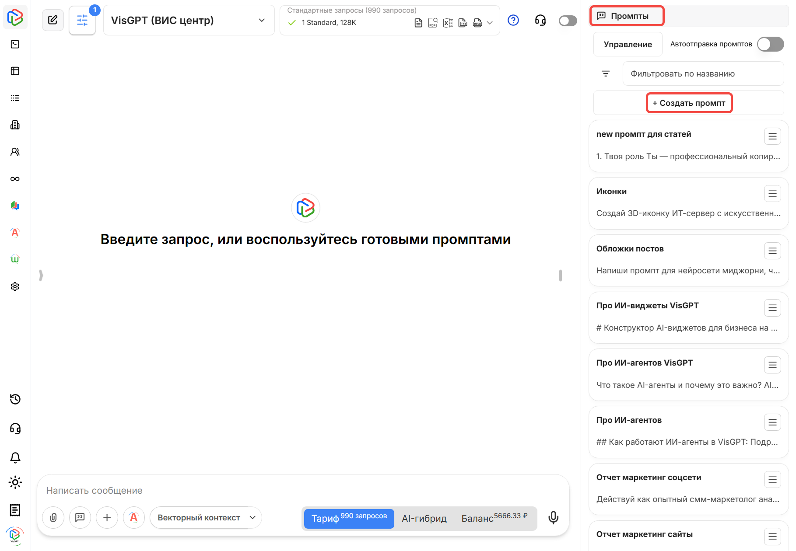
Task: Click the microphone icon near message input
Action: 553,517
